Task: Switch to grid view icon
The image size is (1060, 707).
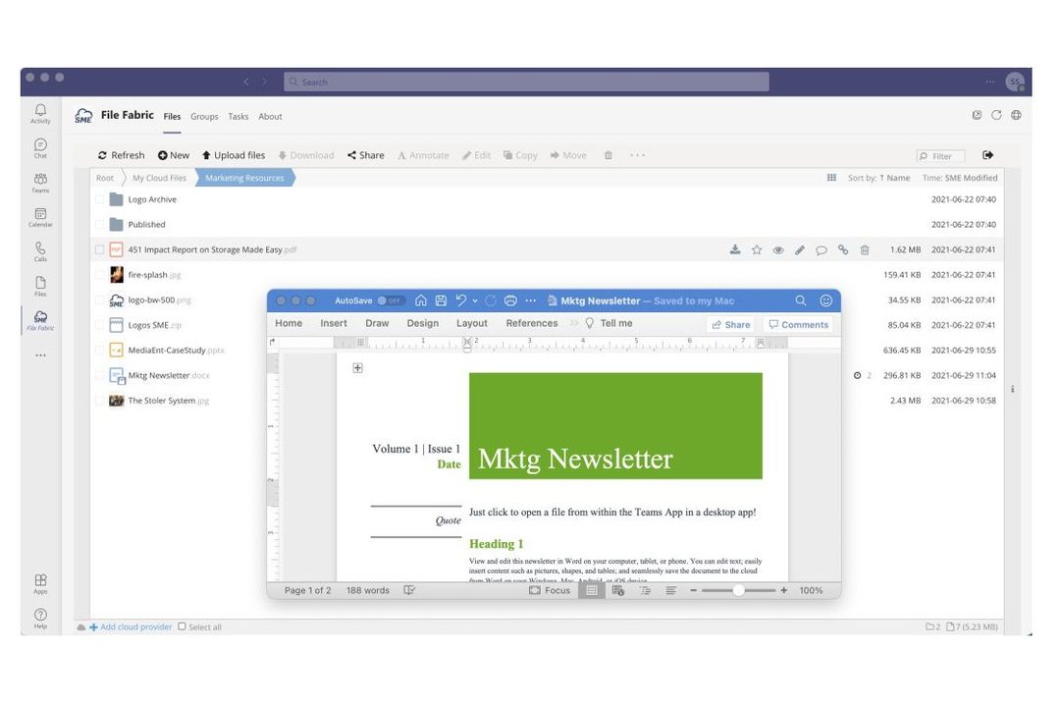Action: click(831, 178)
